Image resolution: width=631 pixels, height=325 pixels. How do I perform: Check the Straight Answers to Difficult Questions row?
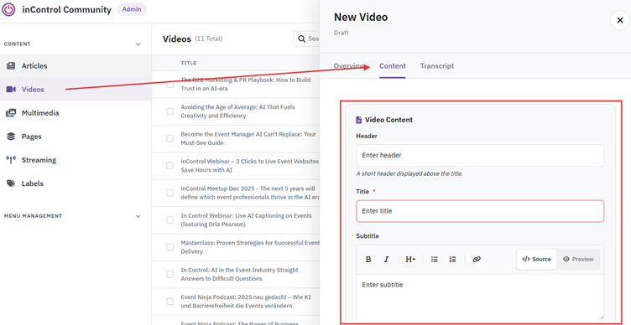[x=169, y=274]
